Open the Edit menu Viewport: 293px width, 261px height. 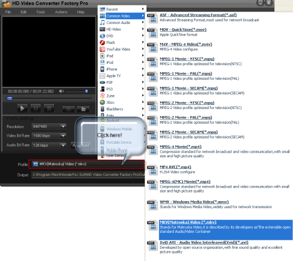[23, 12]
